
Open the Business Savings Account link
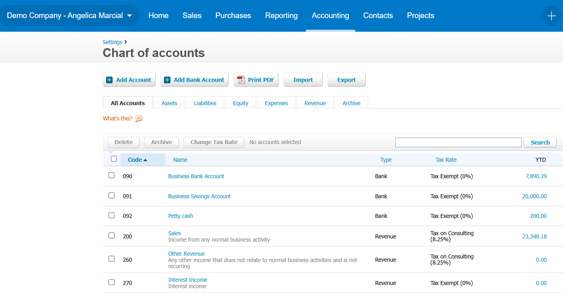click(x=199, y=196)
